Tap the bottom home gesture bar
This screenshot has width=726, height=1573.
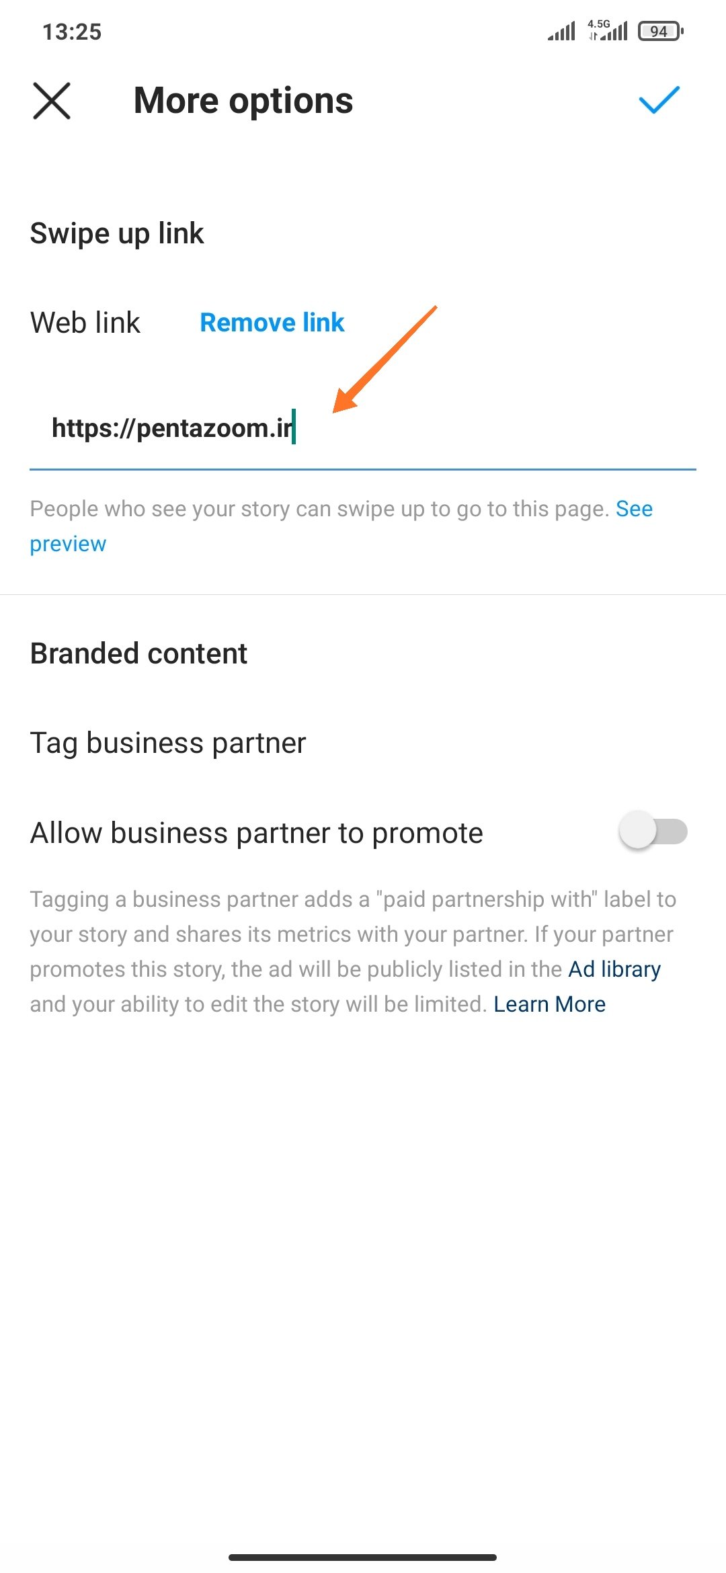tap(362, 1557)
